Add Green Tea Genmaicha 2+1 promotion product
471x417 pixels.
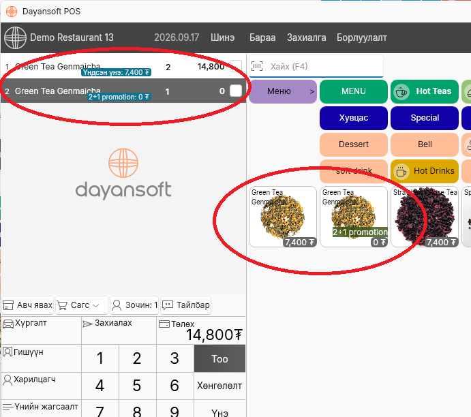(x=354, y=217)
